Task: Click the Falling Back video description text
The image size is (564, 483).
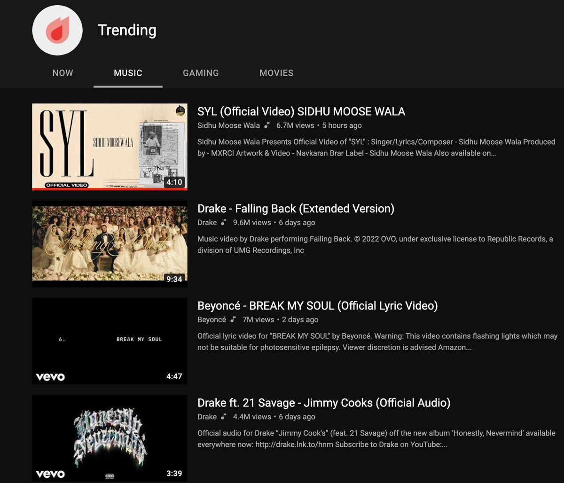Action: (375, 244)
